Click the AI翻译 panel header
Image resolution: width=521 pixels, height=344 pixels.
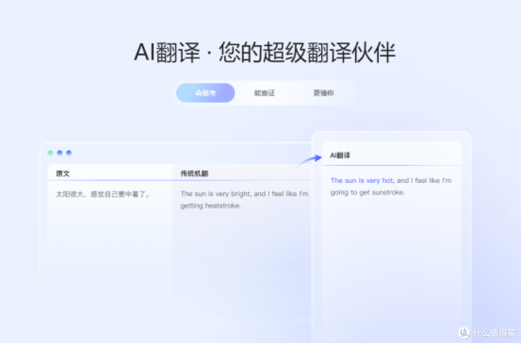pos(340,155)
